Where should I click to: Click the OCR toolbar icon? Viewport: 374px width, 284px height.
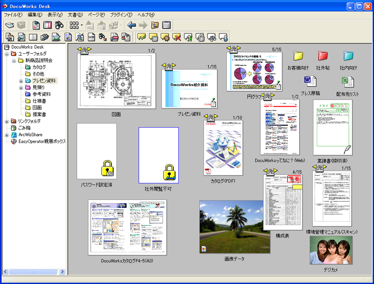pos(91,37)
